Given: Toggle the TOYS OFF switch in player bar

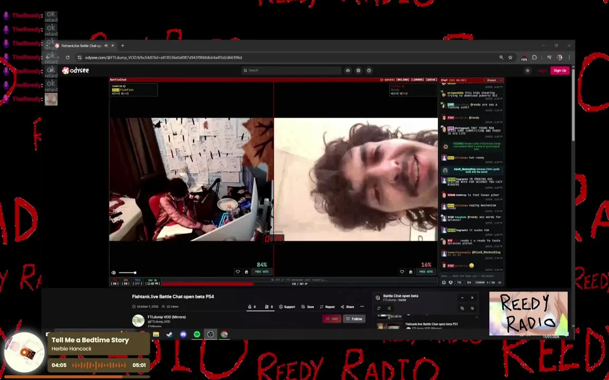Looking at the screenshot, I should point(138,282).
